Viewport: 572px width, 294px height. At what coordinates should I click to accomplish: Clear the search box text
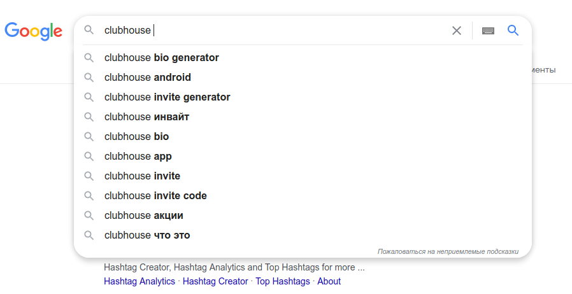click(457, 31)
